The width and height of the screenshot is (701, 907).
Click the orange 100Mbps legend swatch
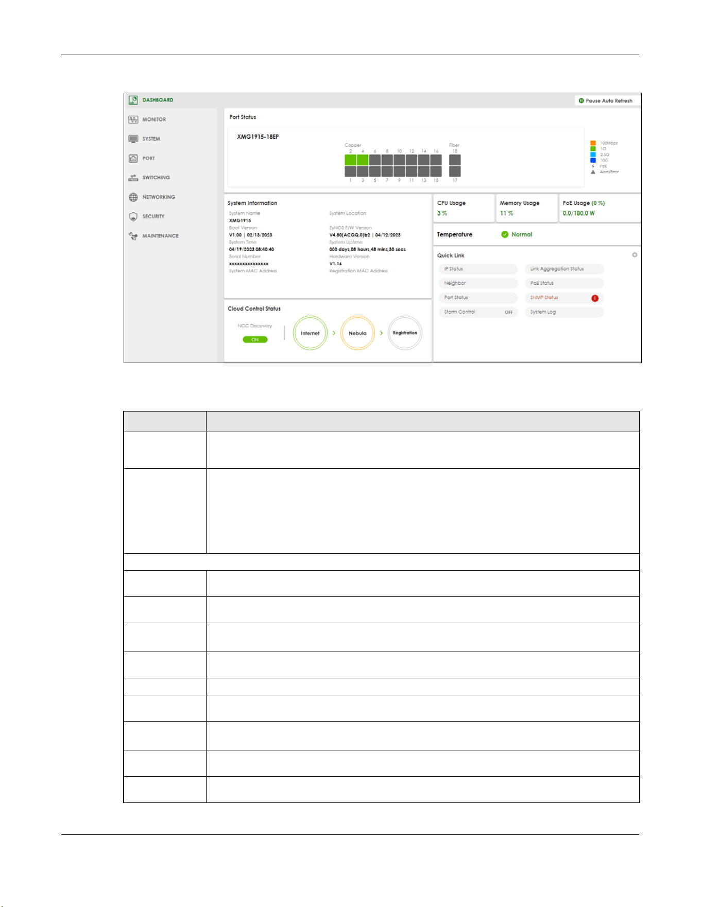(x=593, y=143)
